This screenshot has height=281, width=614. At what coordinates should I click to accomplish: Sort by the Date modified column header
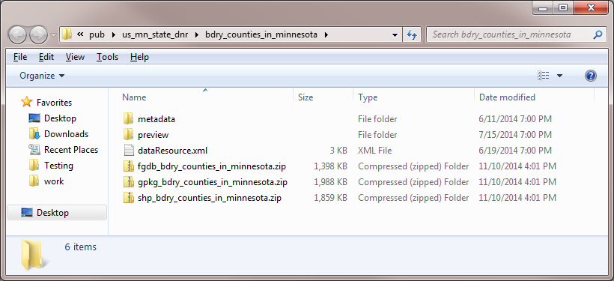tap(534, 97)
